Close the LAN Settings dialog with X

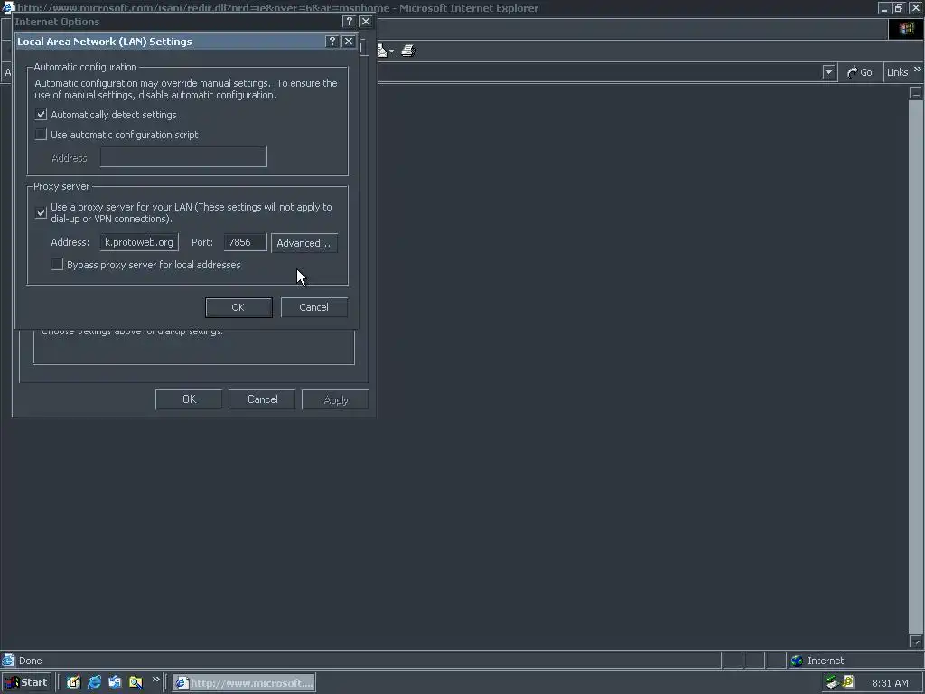click(349, 42)
